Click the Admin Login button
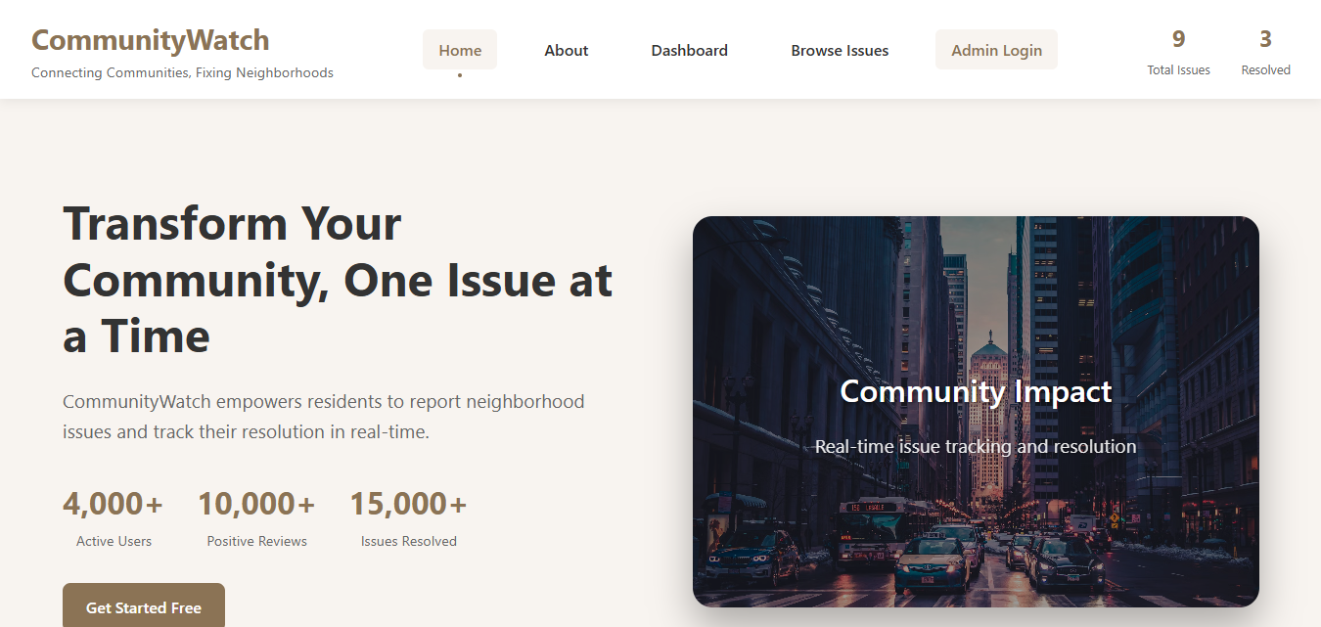Screen dimensions: 1321x627 tap(995, 49)
